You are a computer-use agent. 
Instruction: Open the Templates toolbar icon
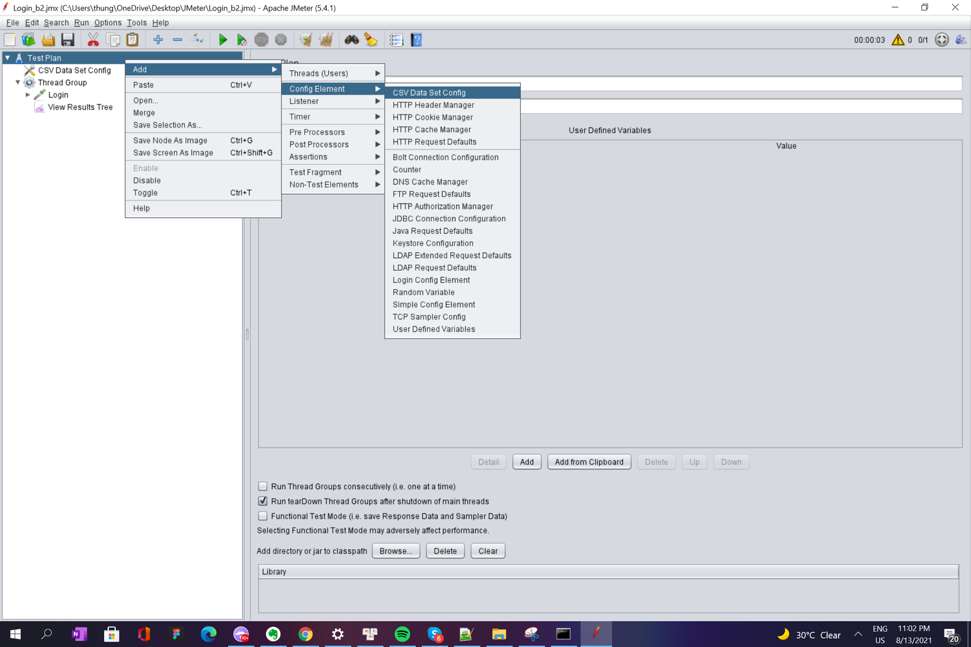[28, 39]
